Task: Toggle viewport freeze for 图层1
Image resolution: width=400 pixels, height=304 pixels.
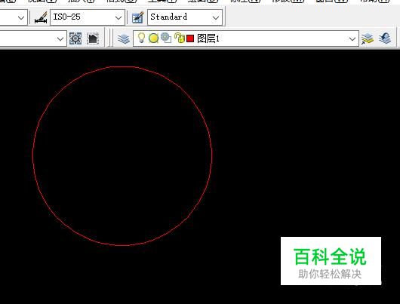Action: click(166, 38)
